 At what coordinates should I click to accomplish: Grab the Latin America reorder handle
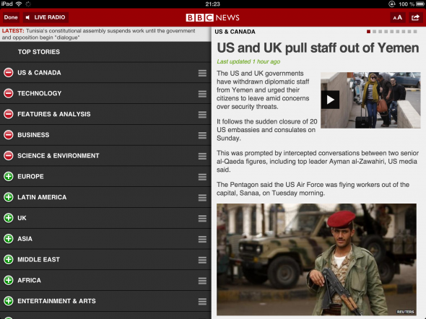[x=202, y=198]
